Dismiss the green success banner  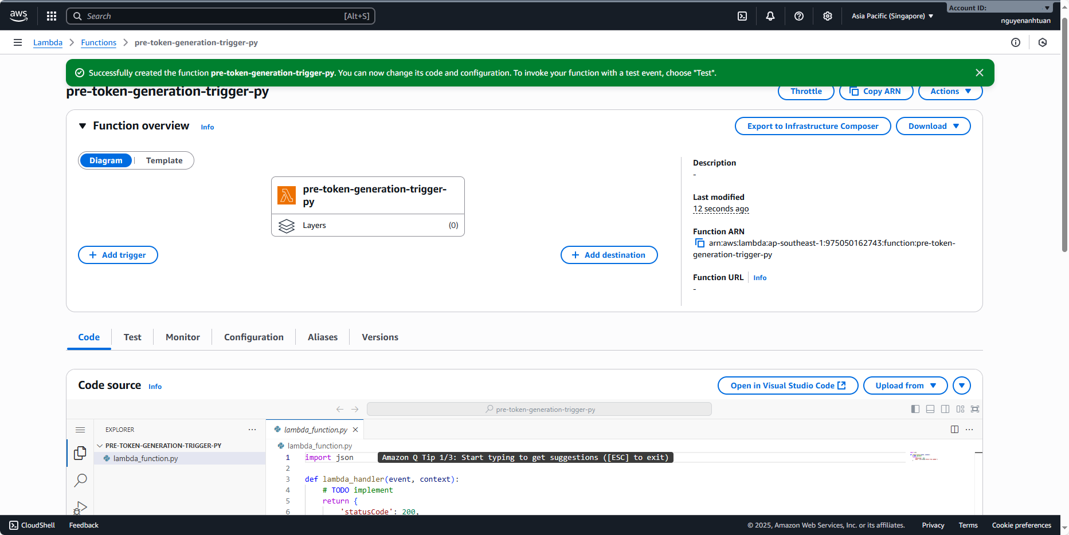point(979,73)
